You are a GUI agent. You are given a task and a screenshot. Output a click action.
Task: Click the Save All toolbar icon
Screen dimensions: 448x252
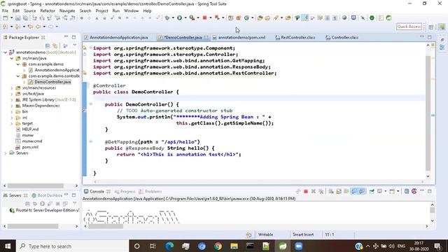pos(25,17)
